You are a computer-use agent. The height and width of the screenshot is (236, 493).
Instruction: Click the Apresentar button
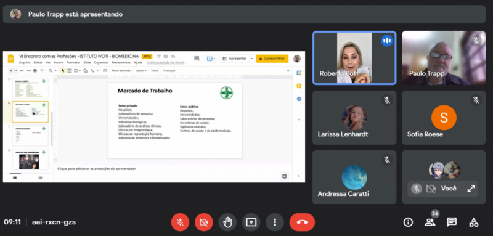click(x=235, y=59)
